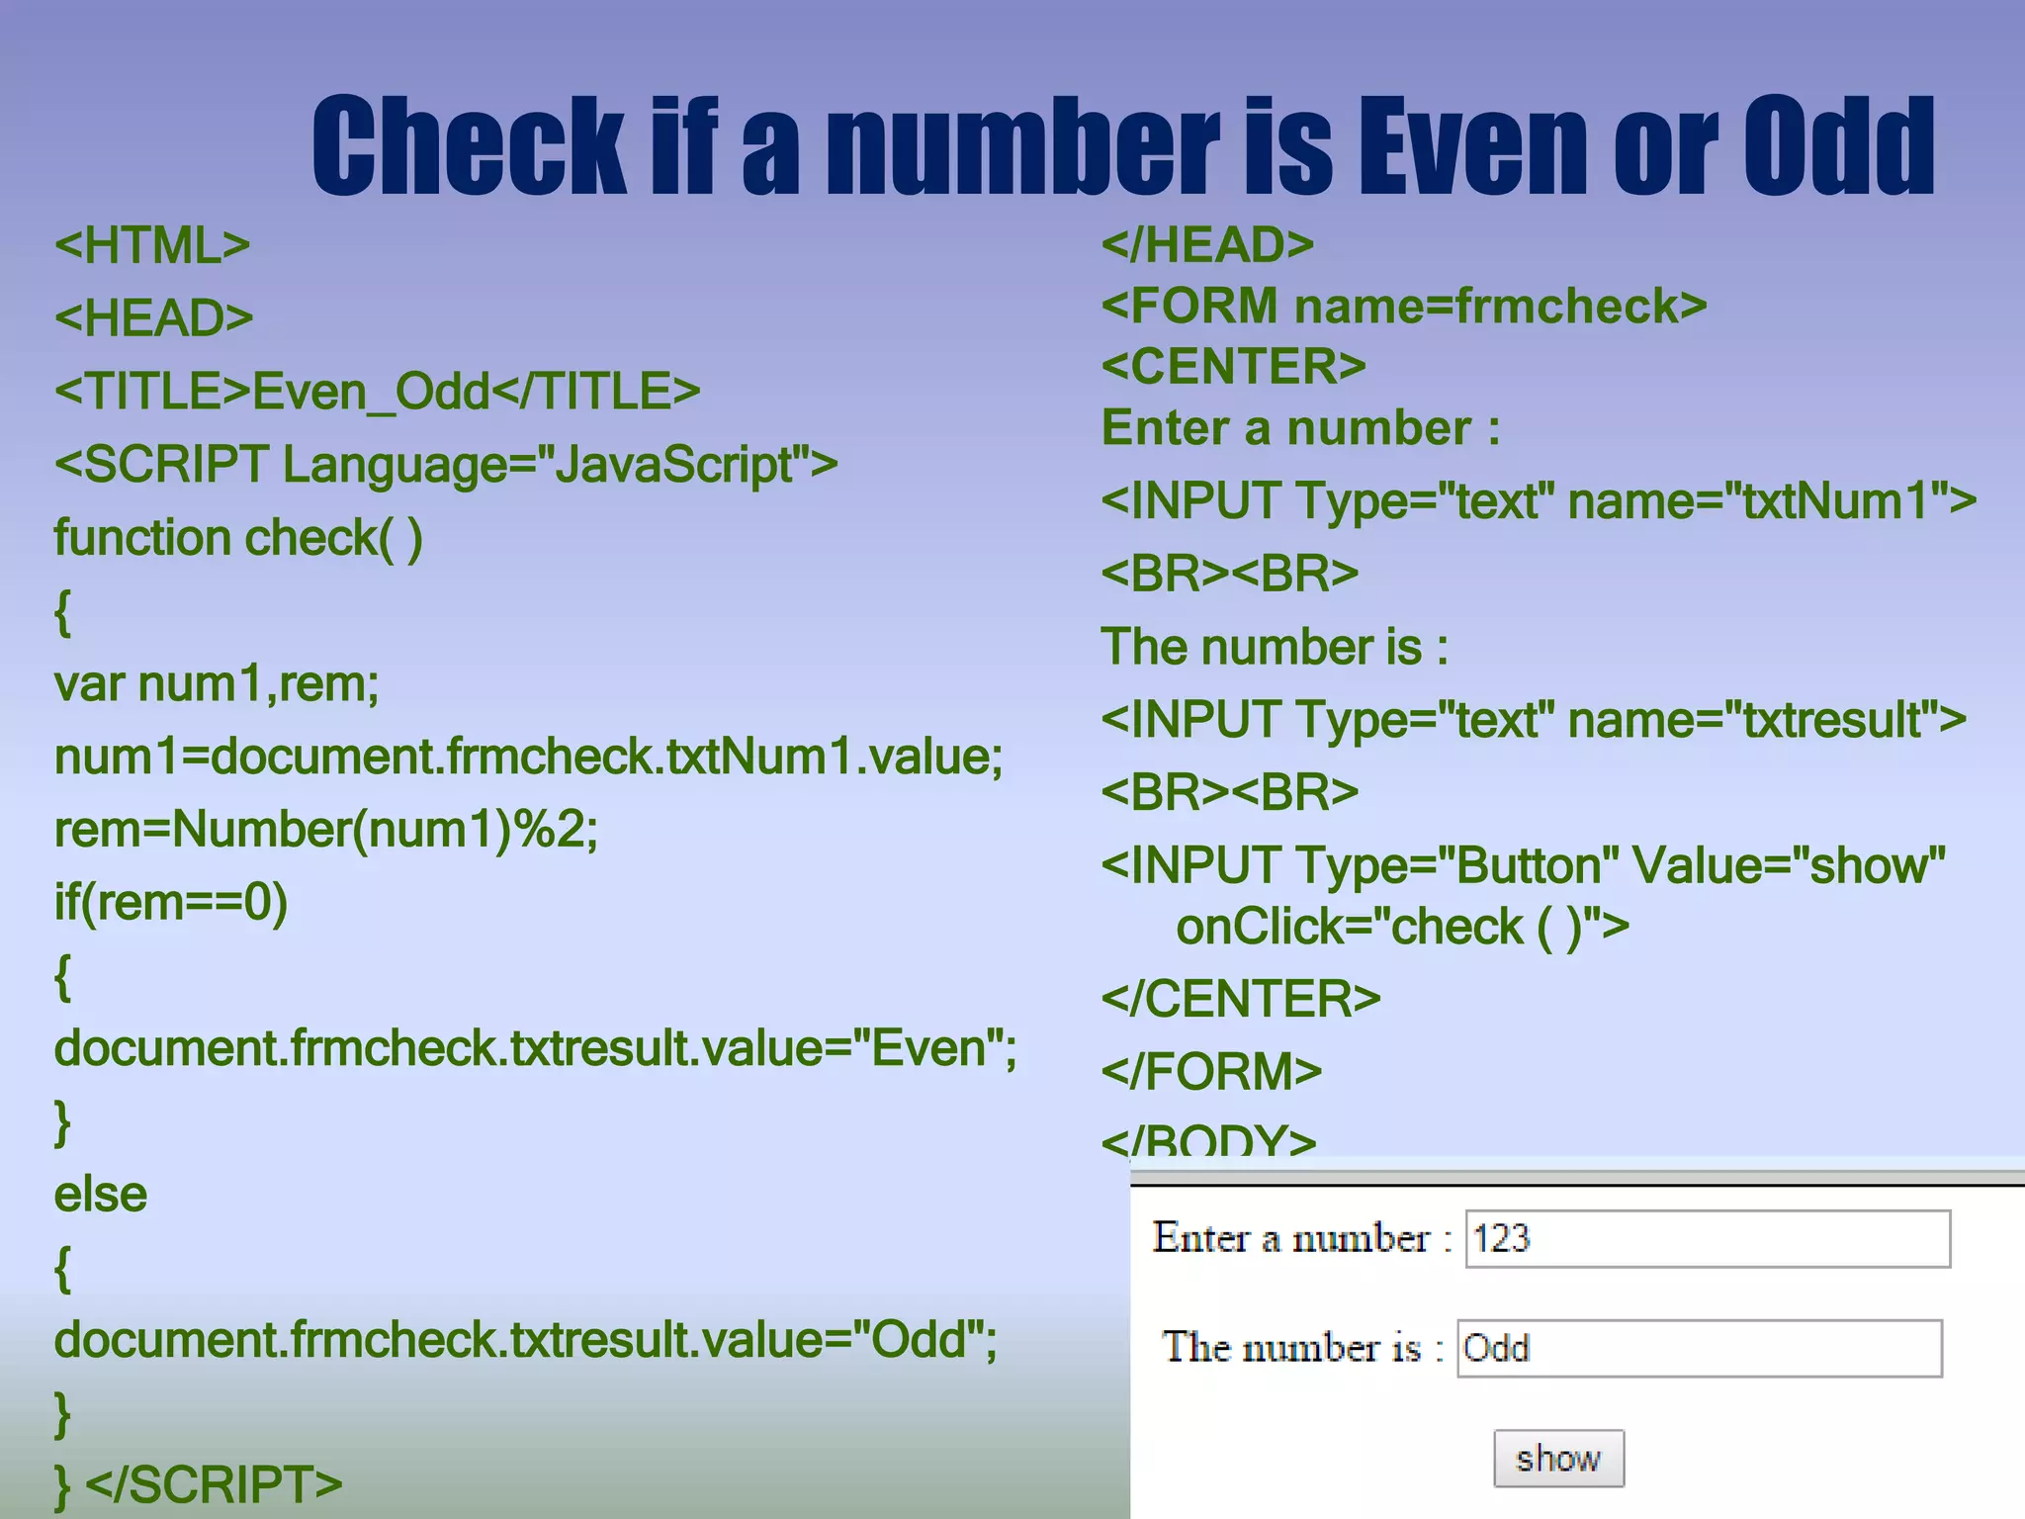The width and height of the screenshot is (2025, 1519).
Task: Click the '<SCRIPT Language="JavaScript">' line
Action: point(446,465)
